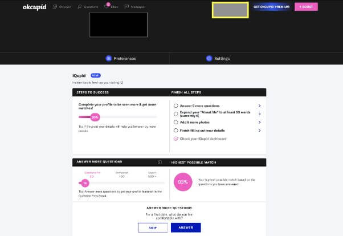Viewport: 343px width, 236px height.
Task: Click the blue Answer button
Action: pyautogui.click(x=186, y=227)
